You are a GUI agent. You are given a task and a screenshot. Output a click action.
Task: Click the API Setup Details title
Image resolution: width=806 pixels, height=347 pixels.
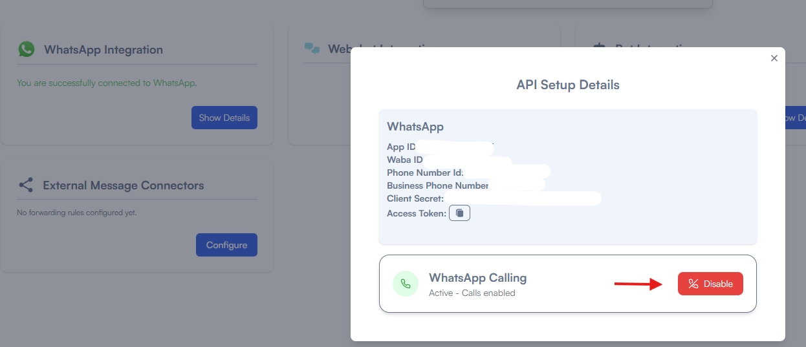click(x=567, y=85)
